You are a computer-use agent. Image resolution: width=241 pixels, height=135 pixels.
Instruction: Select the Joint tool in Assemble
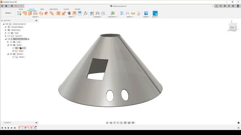click(x=98, y=13)
